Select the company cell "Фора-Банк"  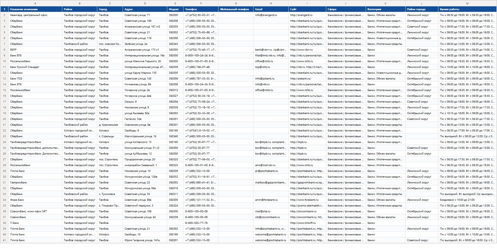tap(35, 200)
